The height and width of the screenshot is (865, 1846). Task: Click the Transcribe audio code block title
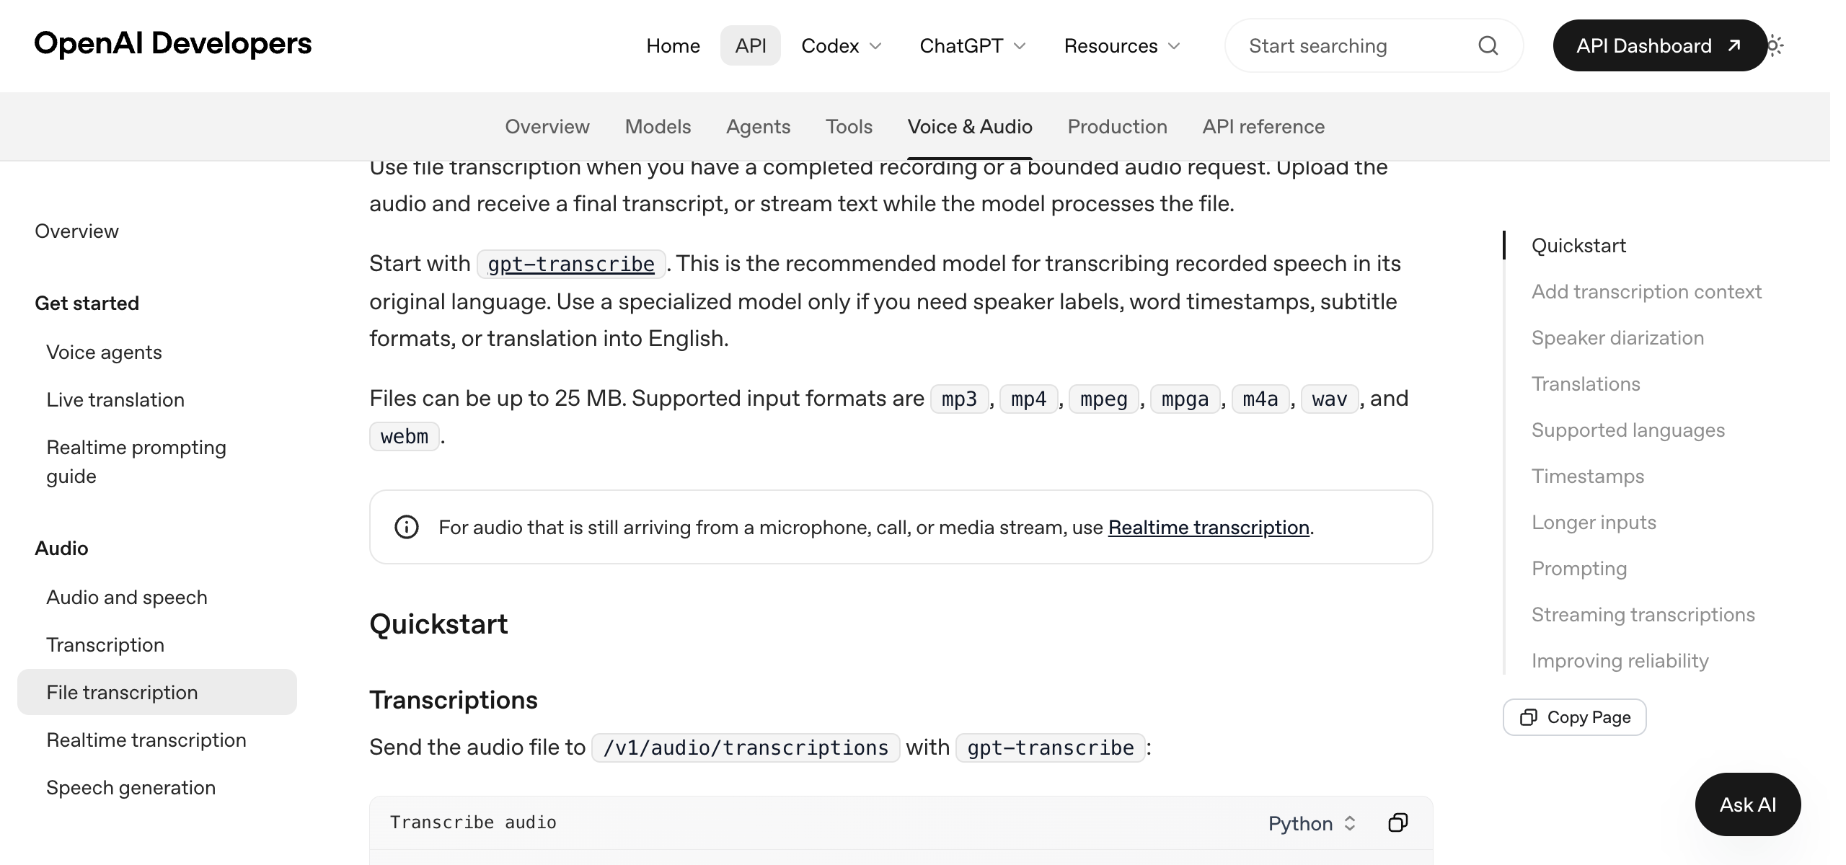pyautogui.click(x=473, y=822)
